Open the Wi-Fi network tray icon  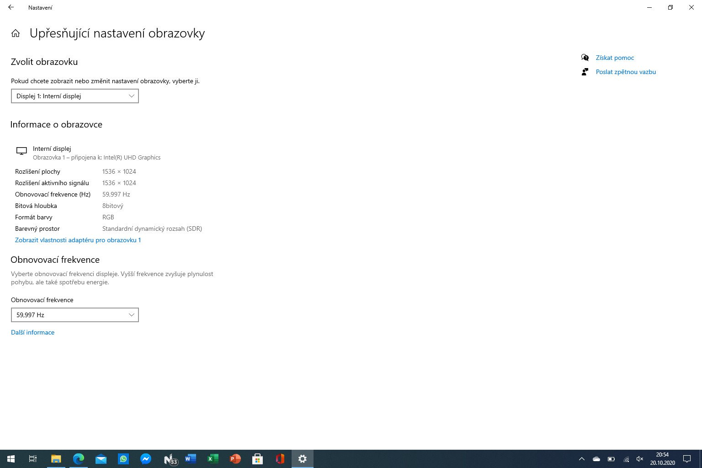tap(626, 459)
